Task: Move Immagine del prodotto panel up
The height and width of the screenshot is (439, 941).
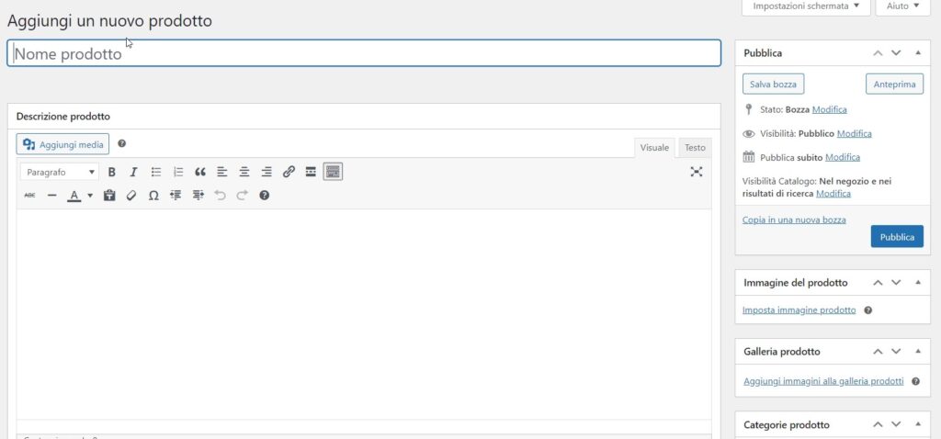Action: tap(878, 283)
